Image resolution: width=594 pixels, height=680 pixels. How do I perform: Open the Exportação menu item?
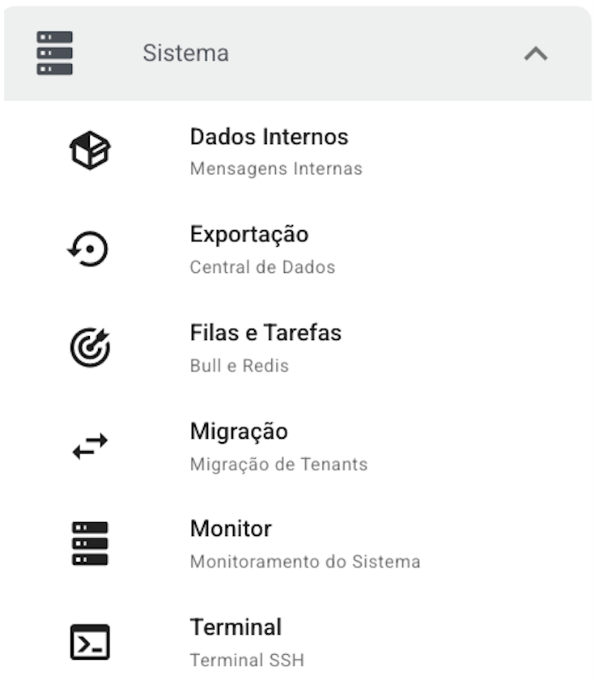[248, 235]
